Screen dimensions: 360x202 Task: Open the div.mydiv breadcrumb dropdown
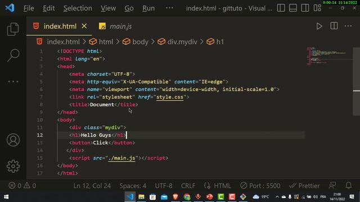tap(182, 42)
